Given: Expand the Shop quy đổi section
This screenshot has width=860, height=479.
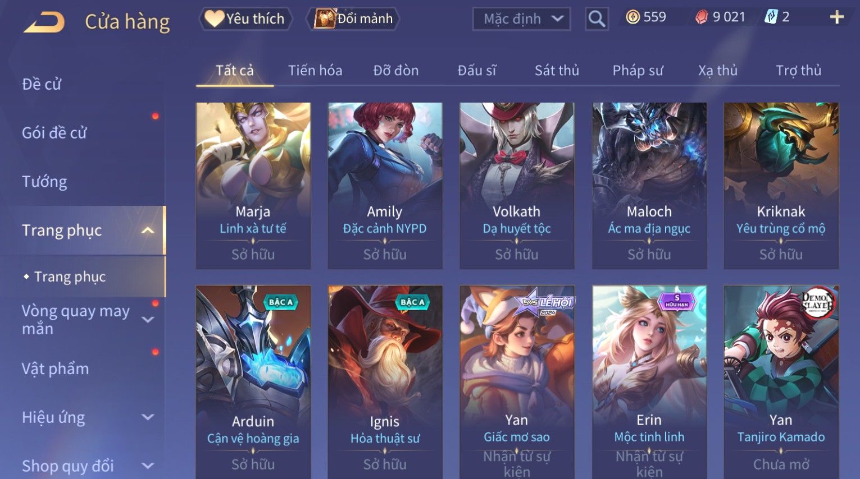Looking at the screenshot, I should point(148,466).
